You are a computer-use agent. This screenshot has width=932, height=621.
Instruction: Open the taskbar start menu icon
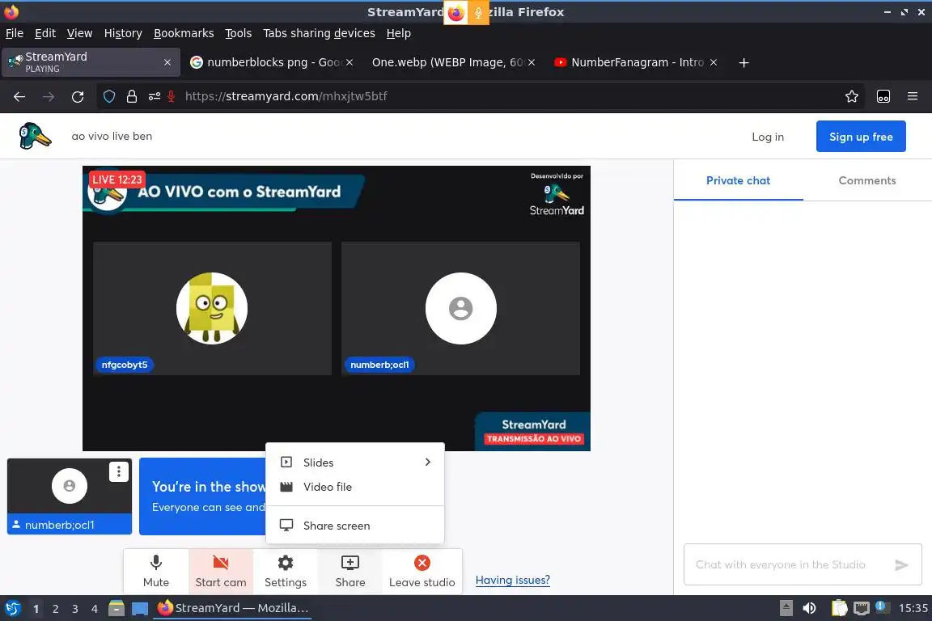[12, 609]
